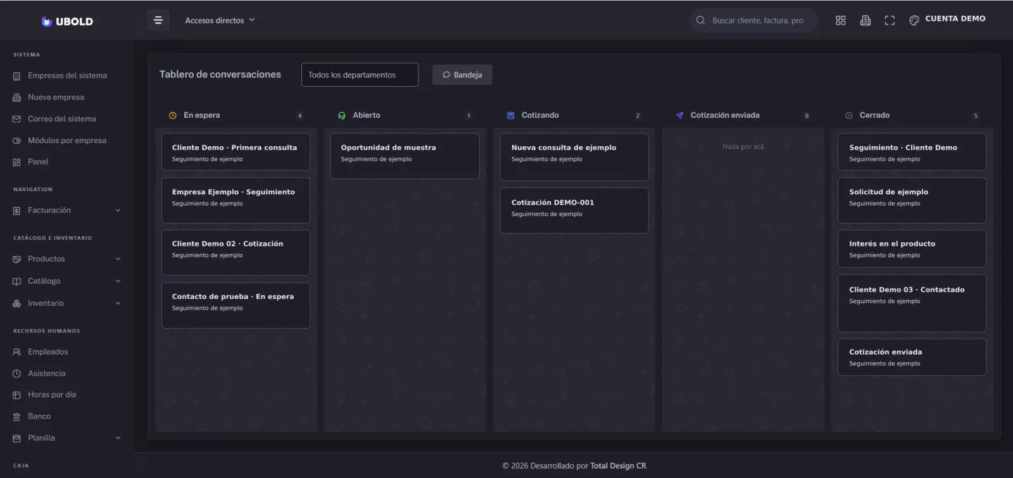Open the Cotización DEMO-001 card
This screenshot has width=1013, height=478.
(574, 210)
